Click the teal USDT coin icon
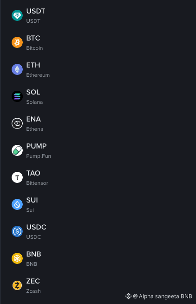Image resolution: width=196 pixels, height=304 pixels. tap(17, 15)
